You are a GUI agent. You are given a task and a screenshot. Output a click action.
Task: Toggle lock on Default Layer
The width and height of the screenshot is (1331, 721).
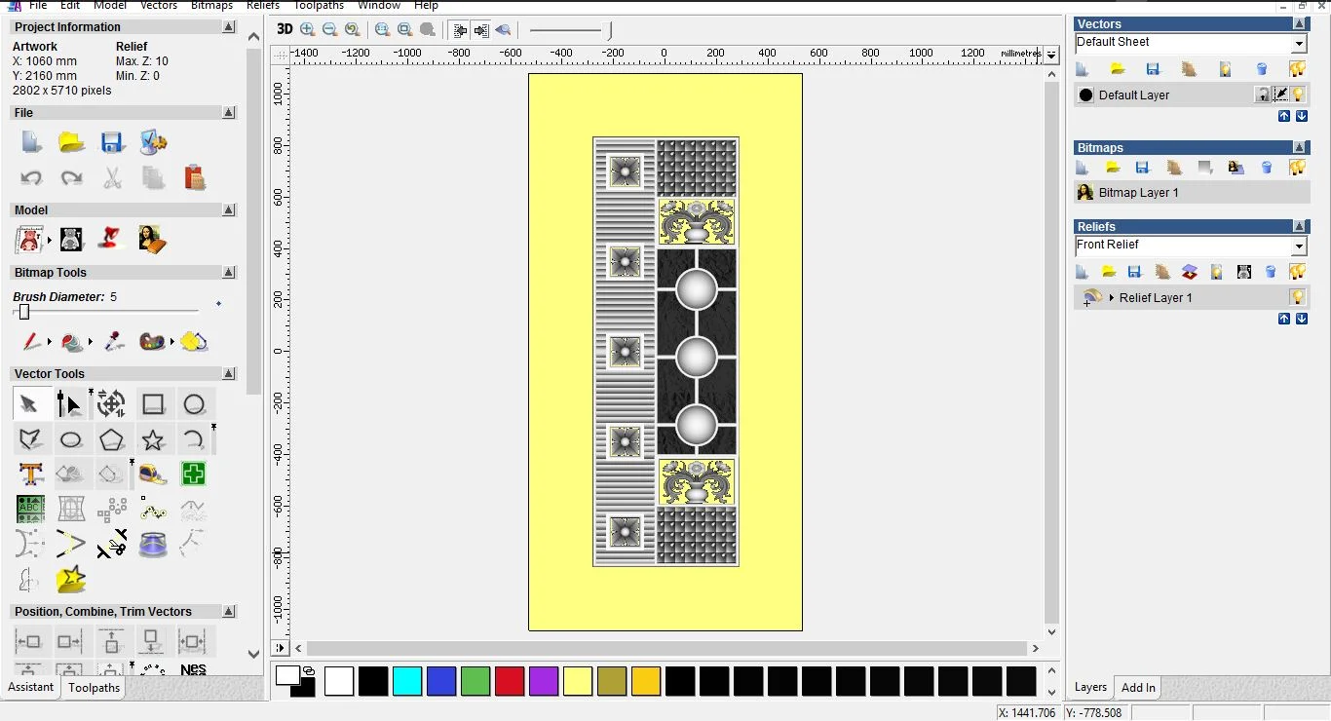click(x=1263, y=95)
